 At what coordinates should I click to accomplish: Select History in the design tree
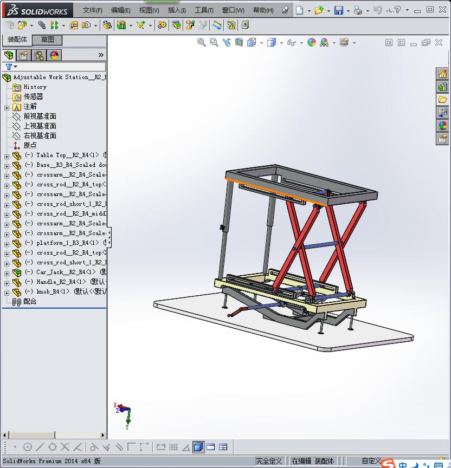(35, 87)
